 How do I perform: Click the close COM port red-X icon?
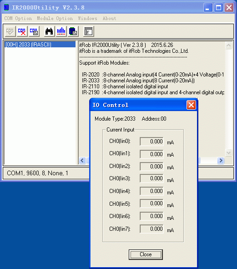(x=22, y=31)
